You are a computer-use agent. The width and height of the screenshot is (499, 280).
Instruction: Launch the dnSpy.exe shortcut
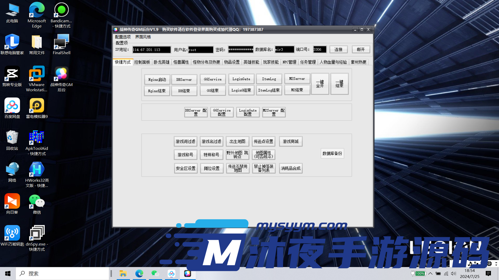[37, 232]
